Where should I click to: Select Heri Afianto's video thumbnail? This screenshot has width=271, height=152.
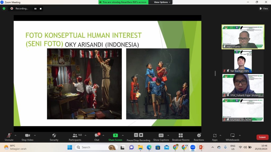pyautogui.click(x=243, y=37)
